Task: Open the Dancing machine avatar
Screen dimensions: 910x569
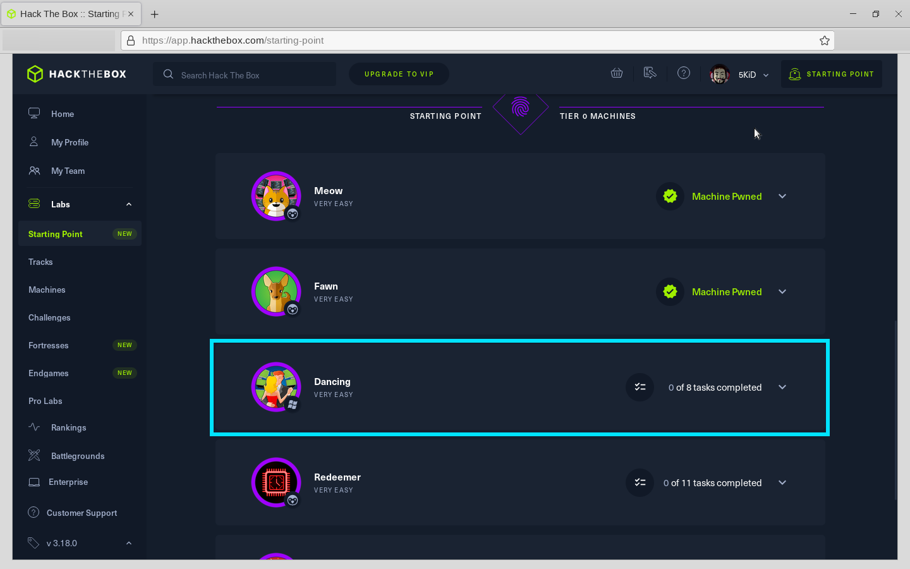Action: tap(276, 387)
